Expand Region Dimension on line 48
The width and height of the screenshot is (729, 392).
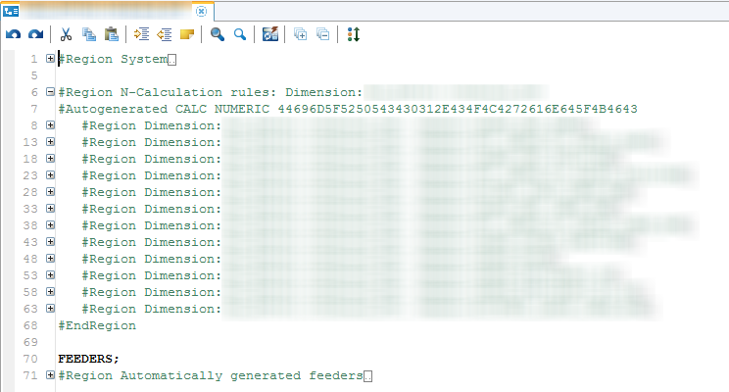(50, 259)
